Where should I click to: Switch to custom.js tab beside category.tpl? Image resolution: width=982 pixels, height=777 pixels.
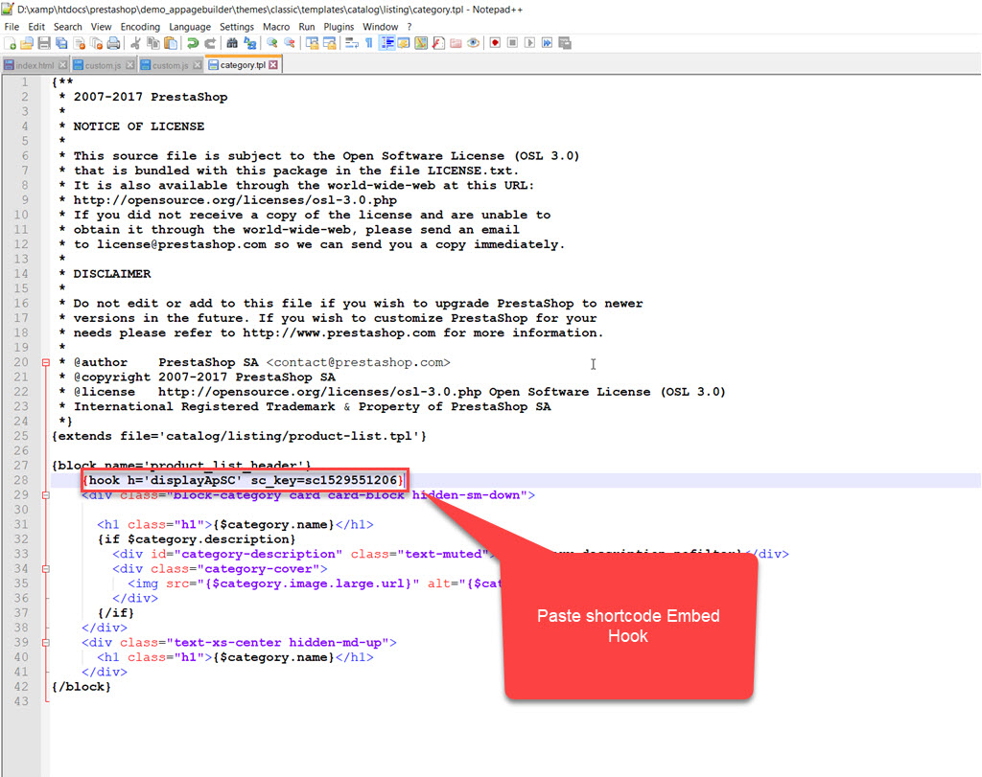171,65
